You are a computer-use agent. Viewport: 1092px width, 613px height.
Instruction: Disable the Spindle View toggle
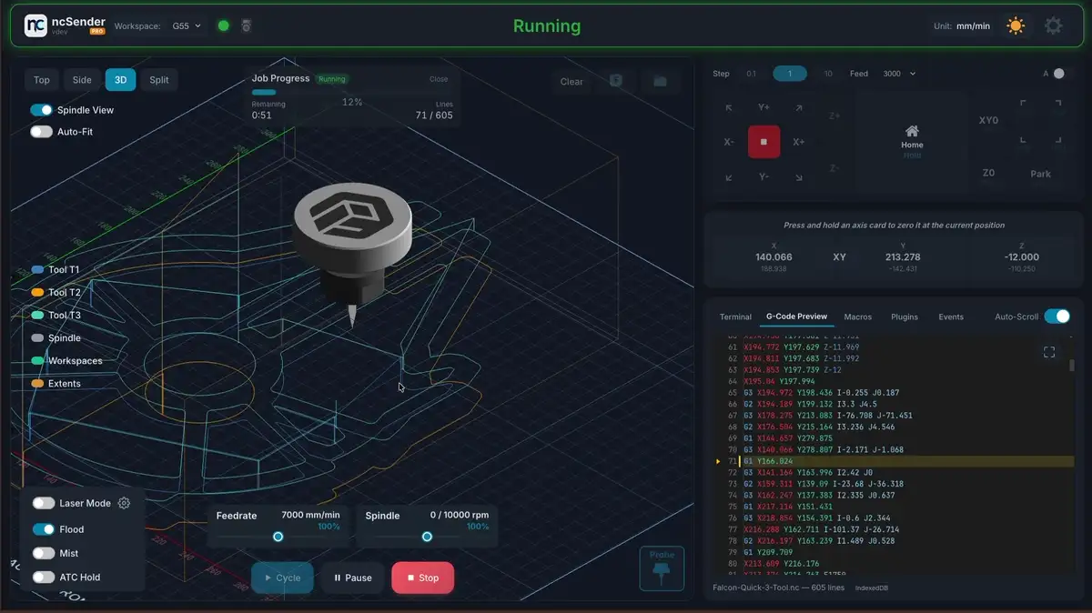click(x=42, y=110)
